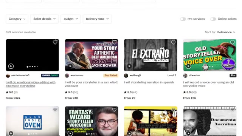This screenshot has height=136, width=242.
Task: Click heart icon on westernvo gig thumbnail
Action: 114,42
